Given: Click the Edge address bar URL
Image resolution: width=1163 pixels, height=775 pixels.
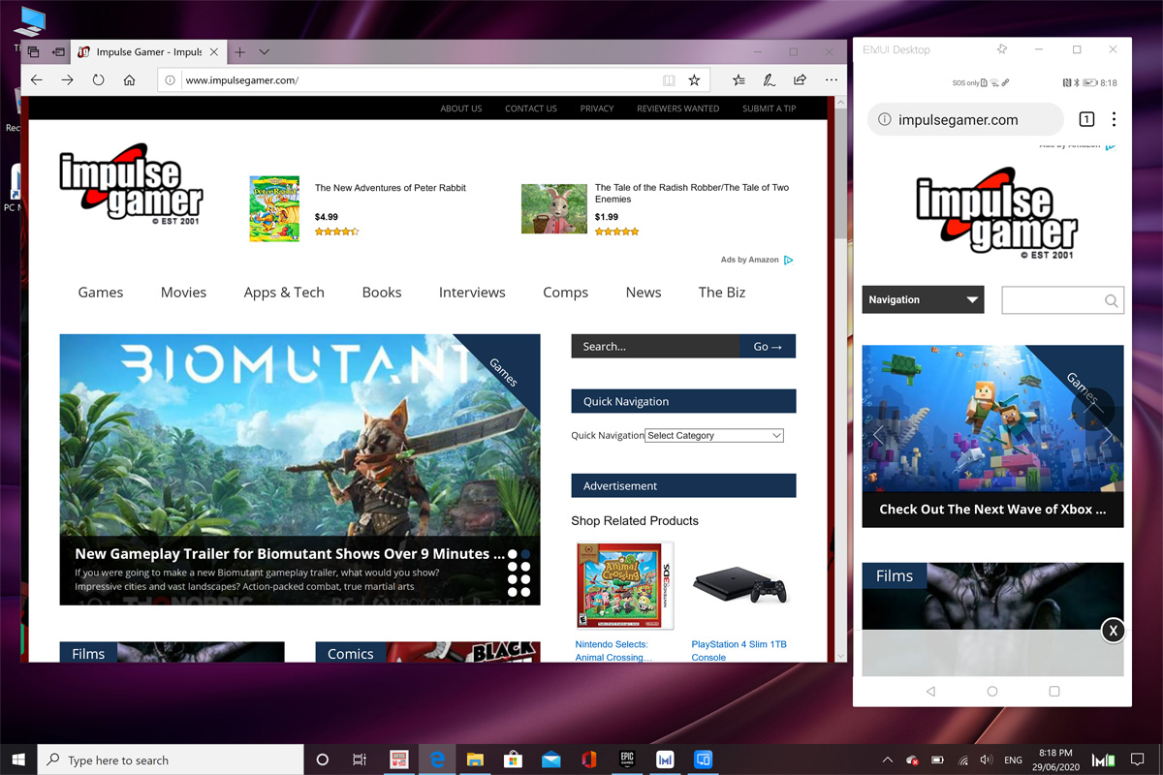Looking at the screenshot, I should click(241, 80).
